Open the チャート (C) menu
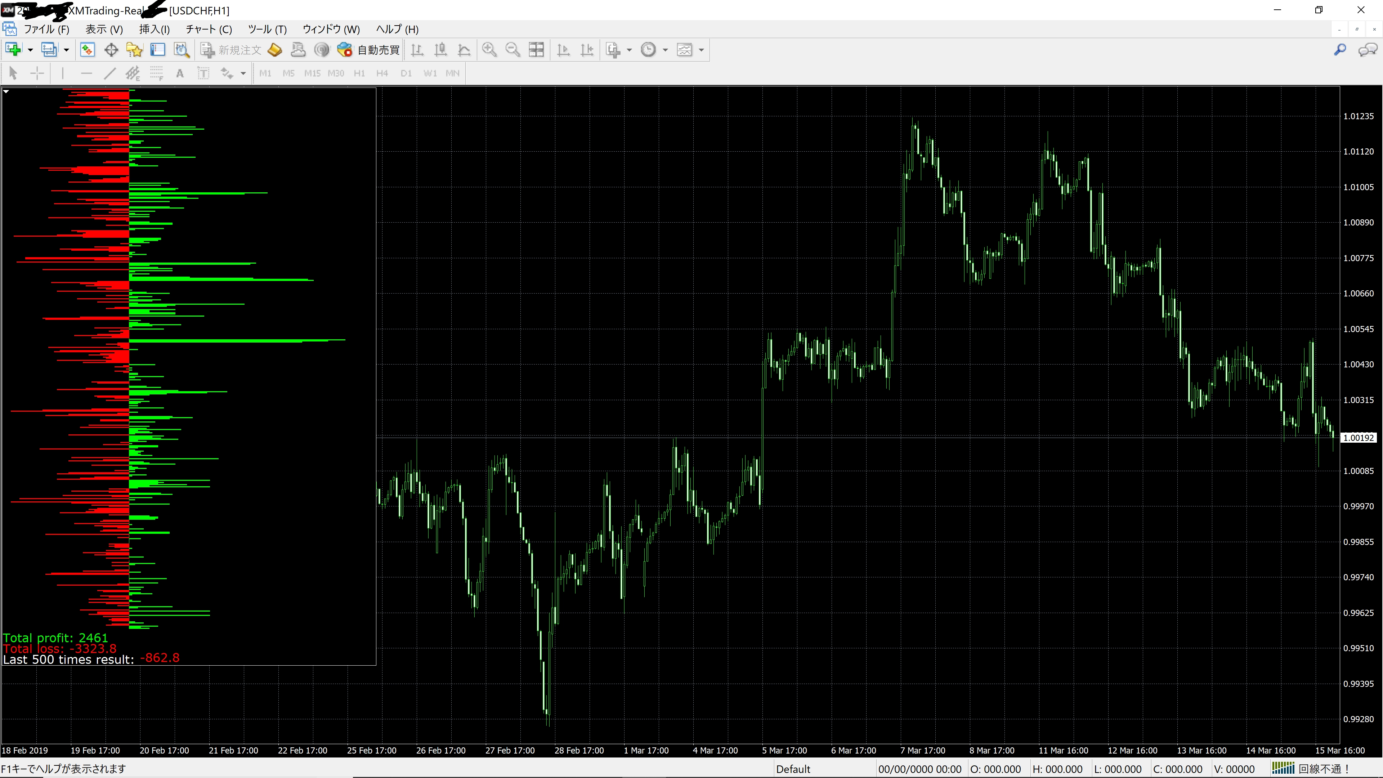Viewport: 1383px width, 778px height. coord(208,29)
